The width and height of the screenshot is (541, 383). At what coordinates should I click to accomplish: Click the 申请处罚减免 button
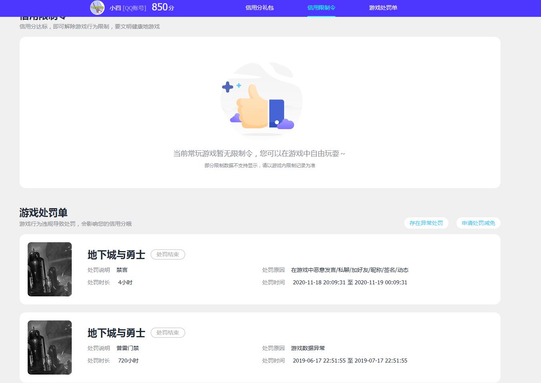point(478,223)
